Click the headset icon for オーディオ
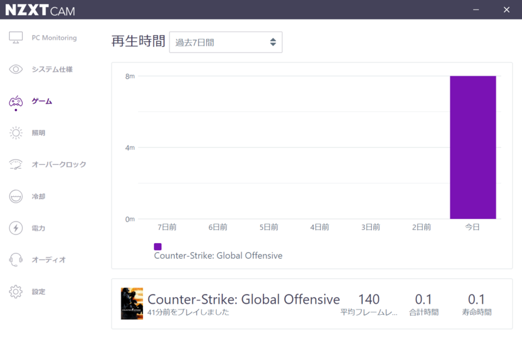The height and width of the screenshot is (363, 522). coord(16,259)
